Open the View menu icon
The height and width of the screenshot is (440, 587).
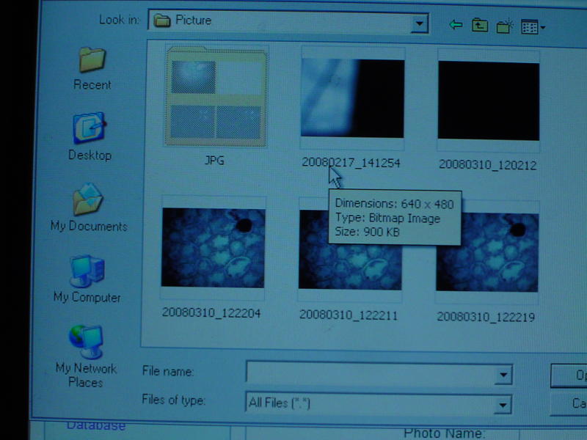coord(533,27)
